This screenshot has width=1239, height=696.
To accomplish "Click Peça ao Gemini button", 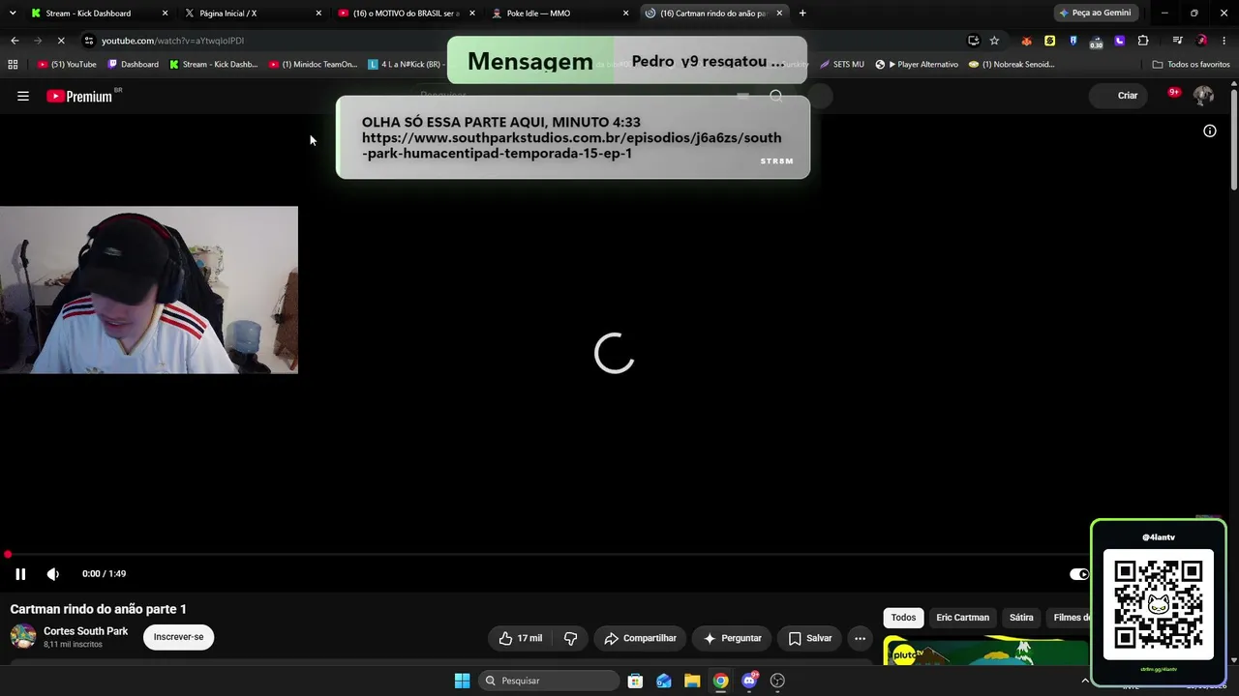I will [1095, 14].
